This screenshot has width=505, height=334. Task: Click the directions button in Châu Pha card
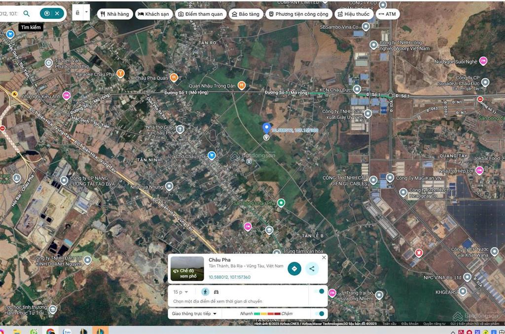[294, 268]
